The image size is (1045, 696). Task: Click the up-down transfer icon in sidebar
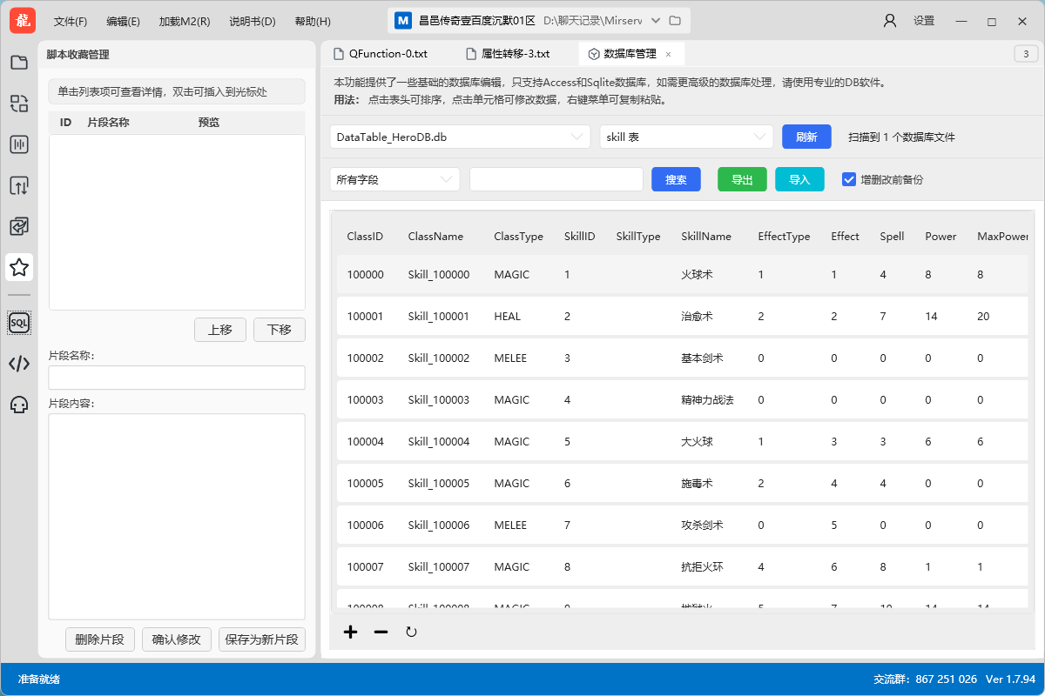coord(19,185)
